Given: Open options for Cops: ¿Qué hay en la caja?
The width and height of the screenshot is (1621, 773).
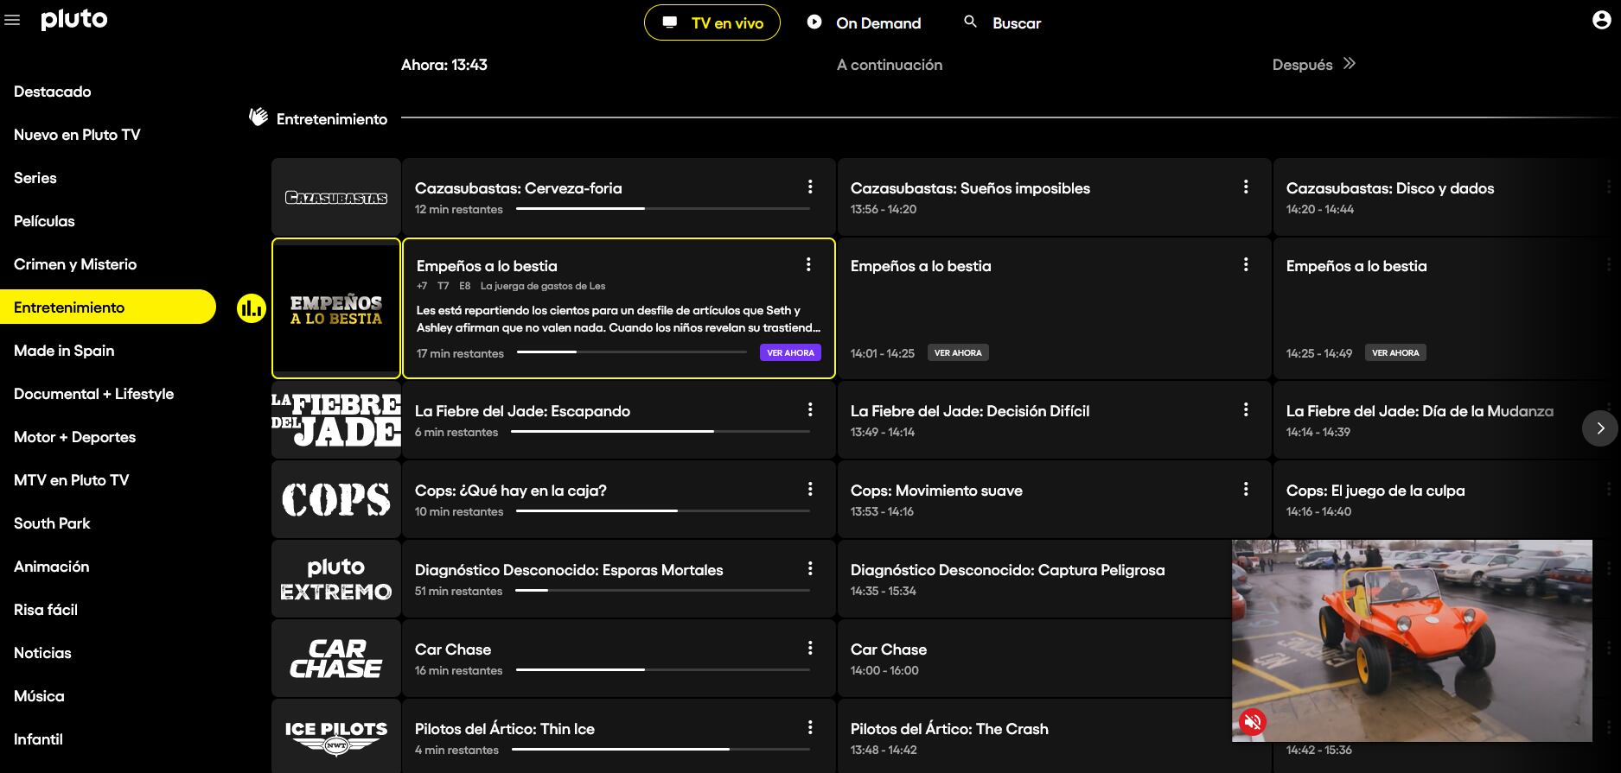Looking at the screenshot, I should 810,489.
